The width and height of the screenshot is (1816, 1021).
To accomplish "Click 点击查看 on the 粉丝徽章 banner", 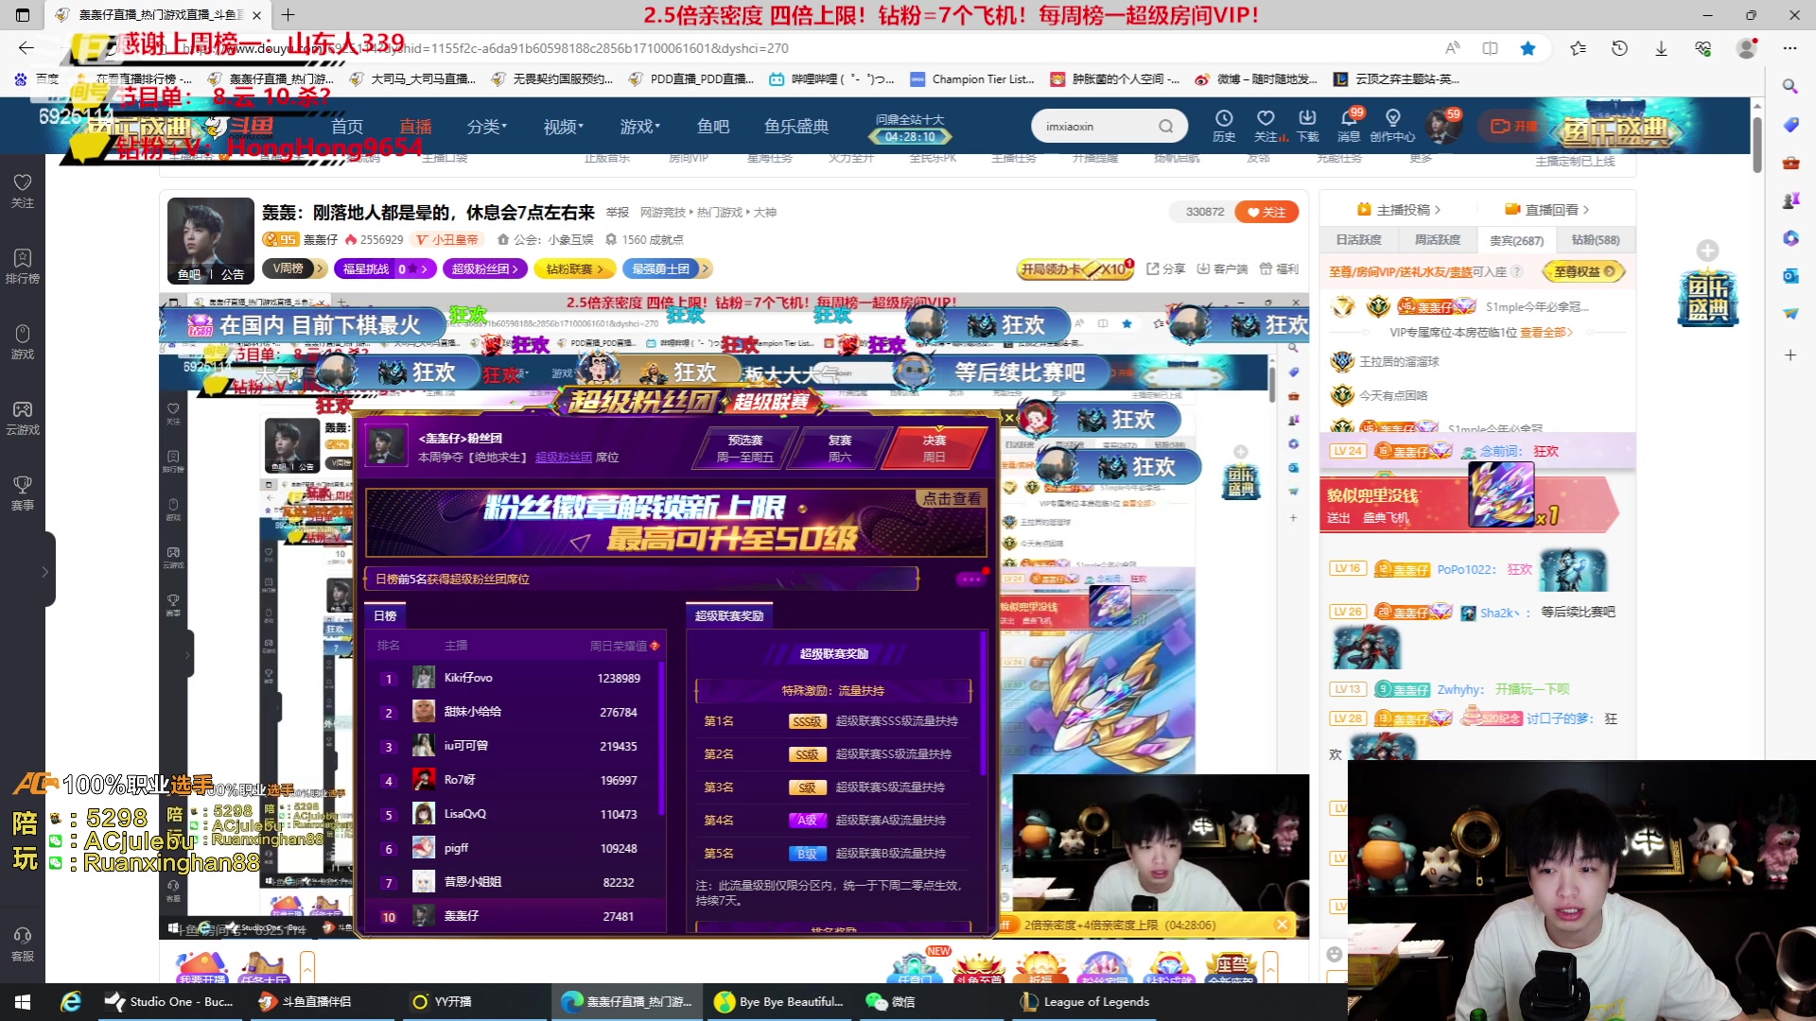I will coord(952,498).
